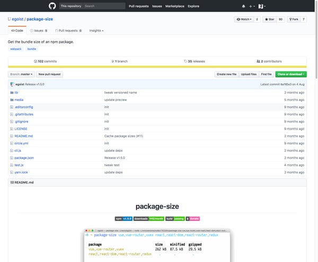Open Issues in top navigation
Screen dimensions: 318x262
tap(157, 6)
